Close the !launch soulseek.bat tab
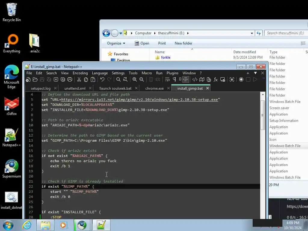Image resolution: width=308 pixels, height=231 pixels. 136,88
